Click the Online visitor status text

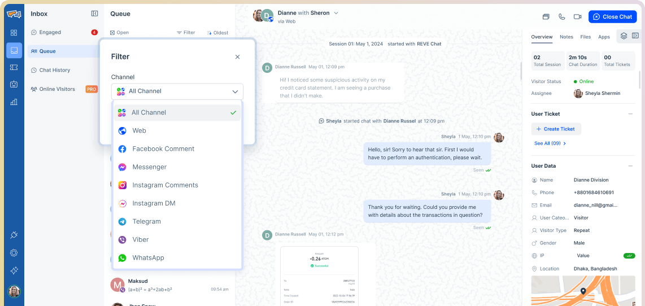pos(586,81)
